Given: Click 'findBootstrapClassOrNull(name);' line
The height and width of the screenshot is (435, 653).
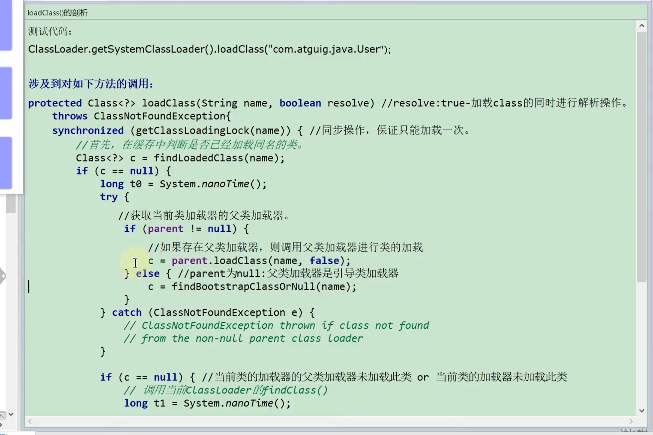Looking at the screenshot, I should pyautogui.click(x=252, y=286).
